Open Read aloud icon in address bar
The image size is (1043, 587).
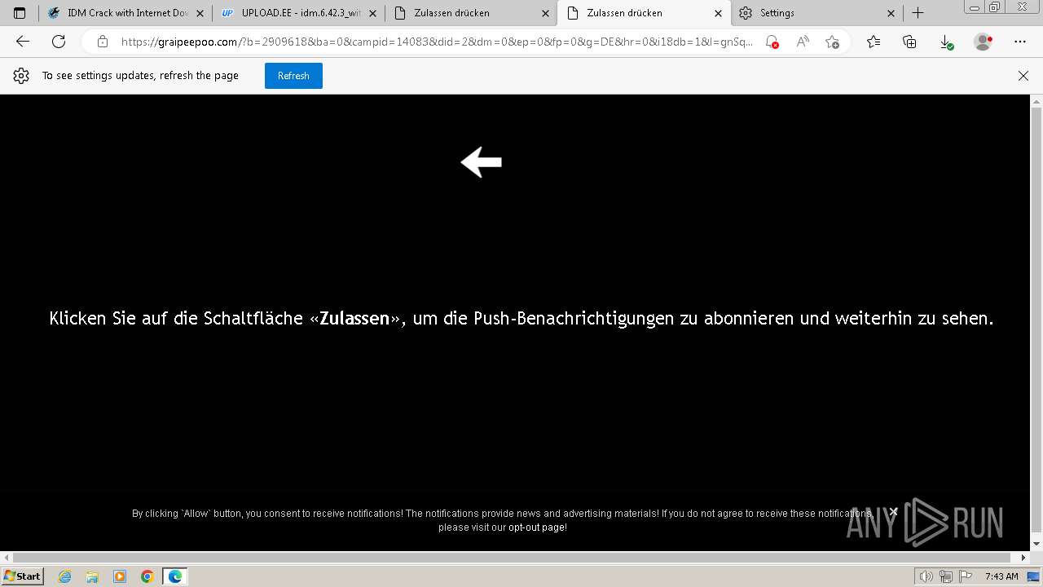pyautogui.click(x=803, y=42)
